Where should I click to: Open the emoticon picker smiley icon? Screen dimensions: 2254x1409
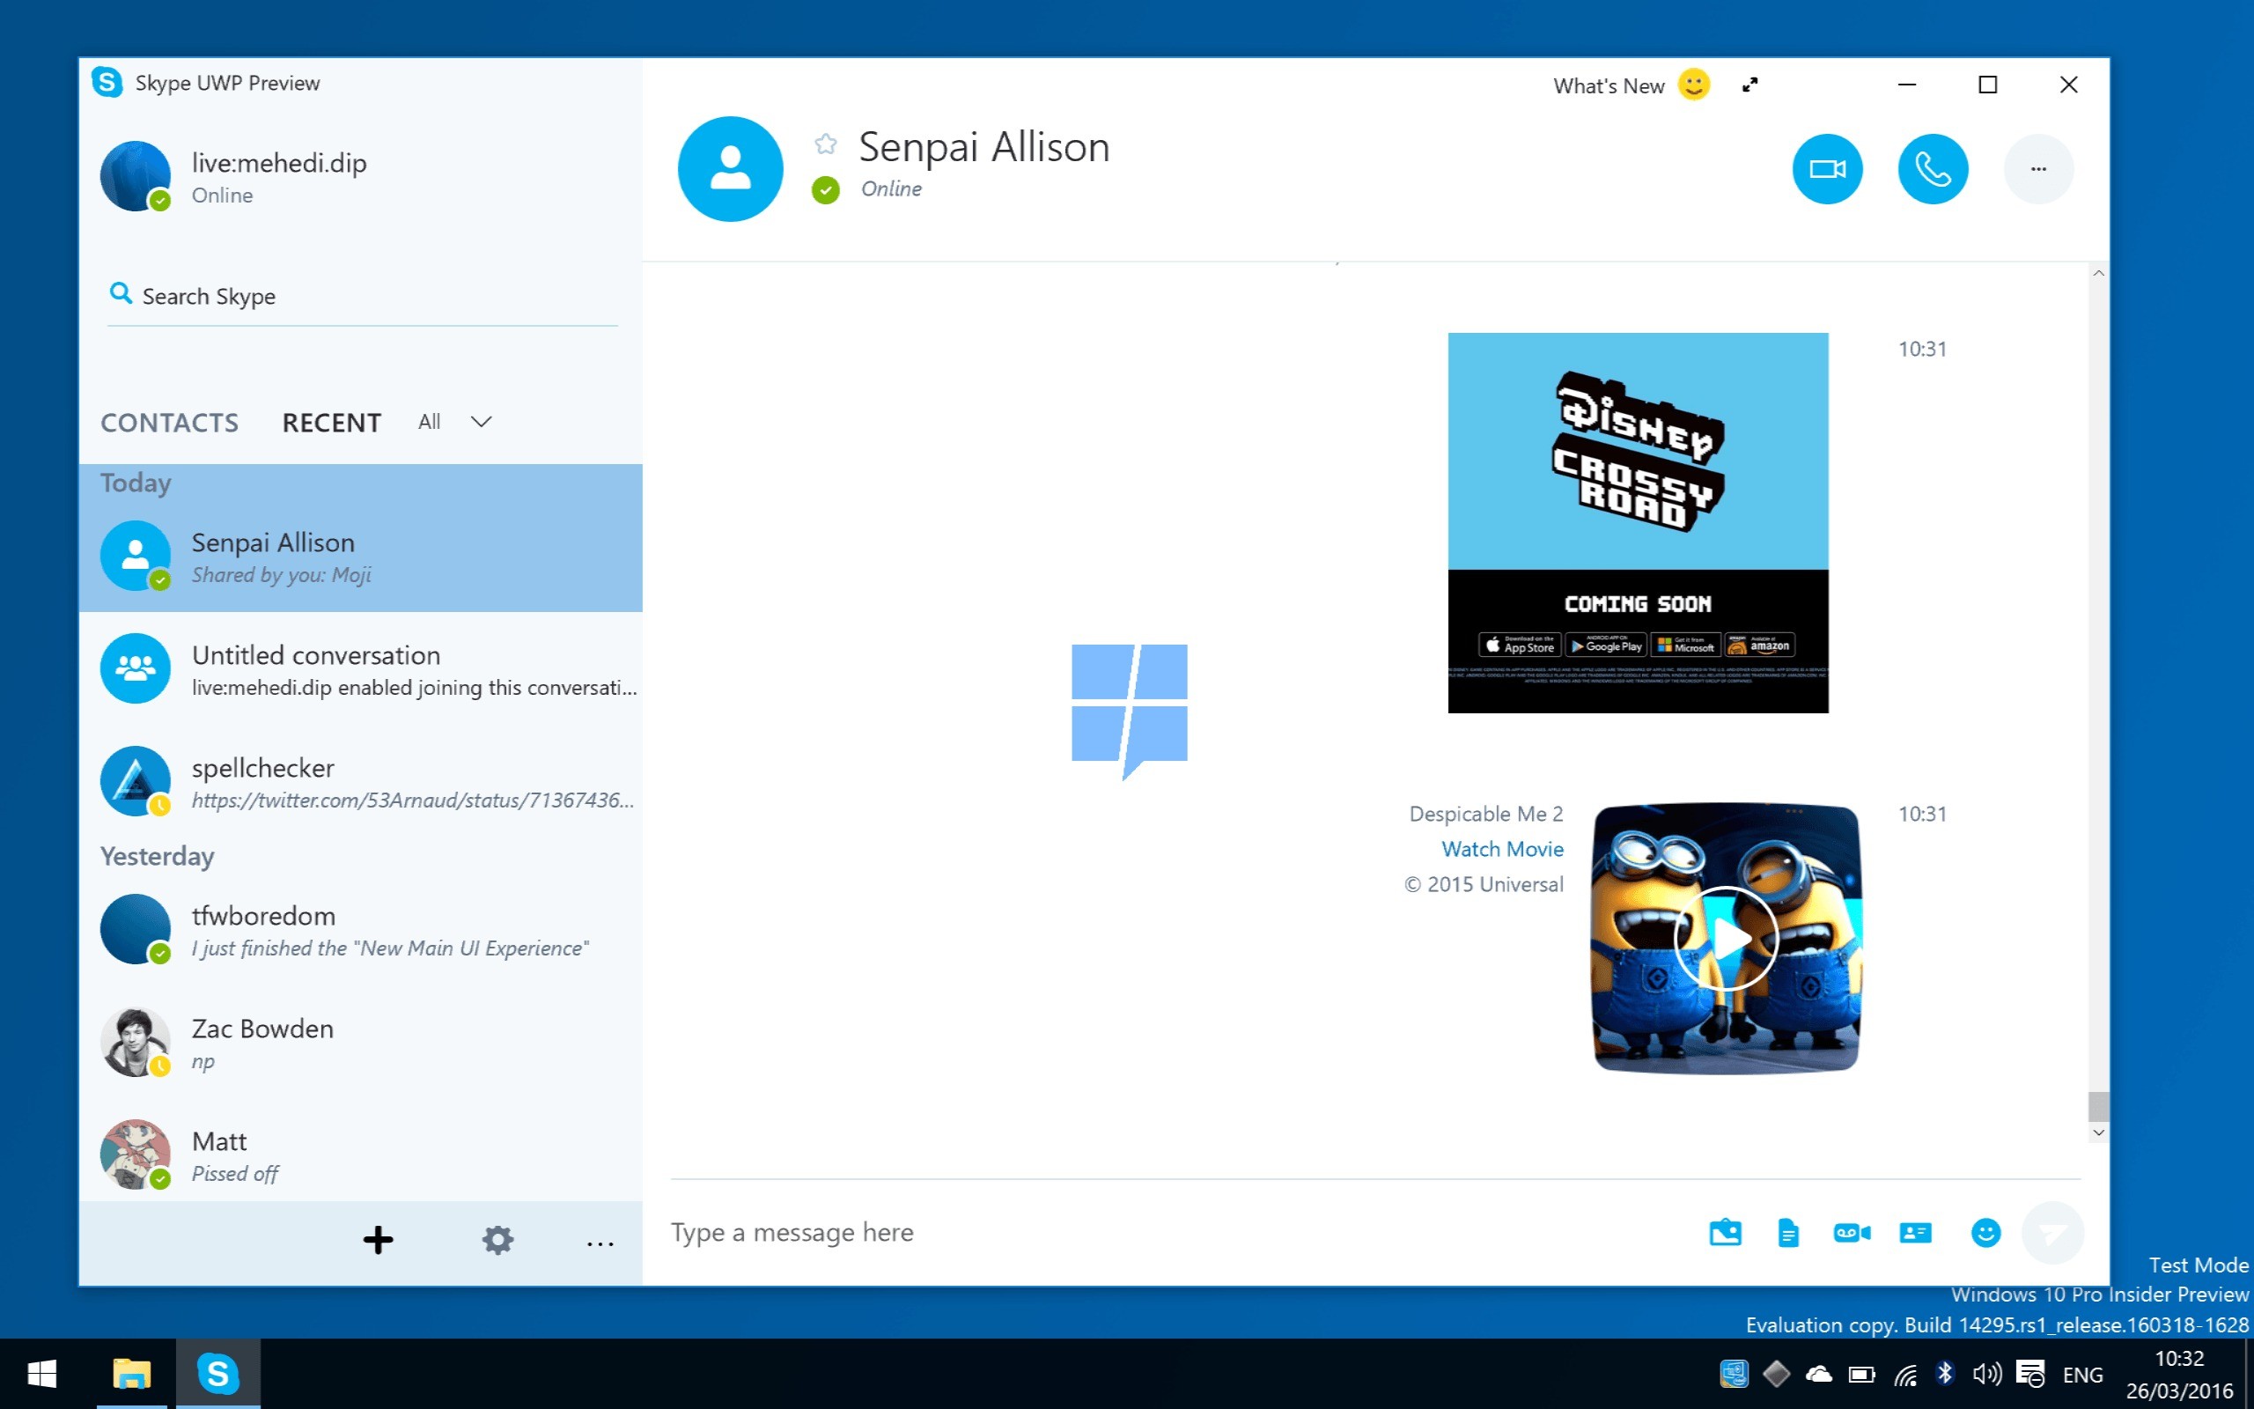[1985, 1233]
